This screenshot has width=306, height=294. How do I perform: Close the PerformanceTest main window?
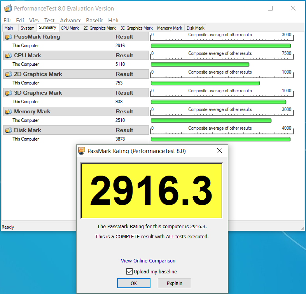(x=293, y=8)
